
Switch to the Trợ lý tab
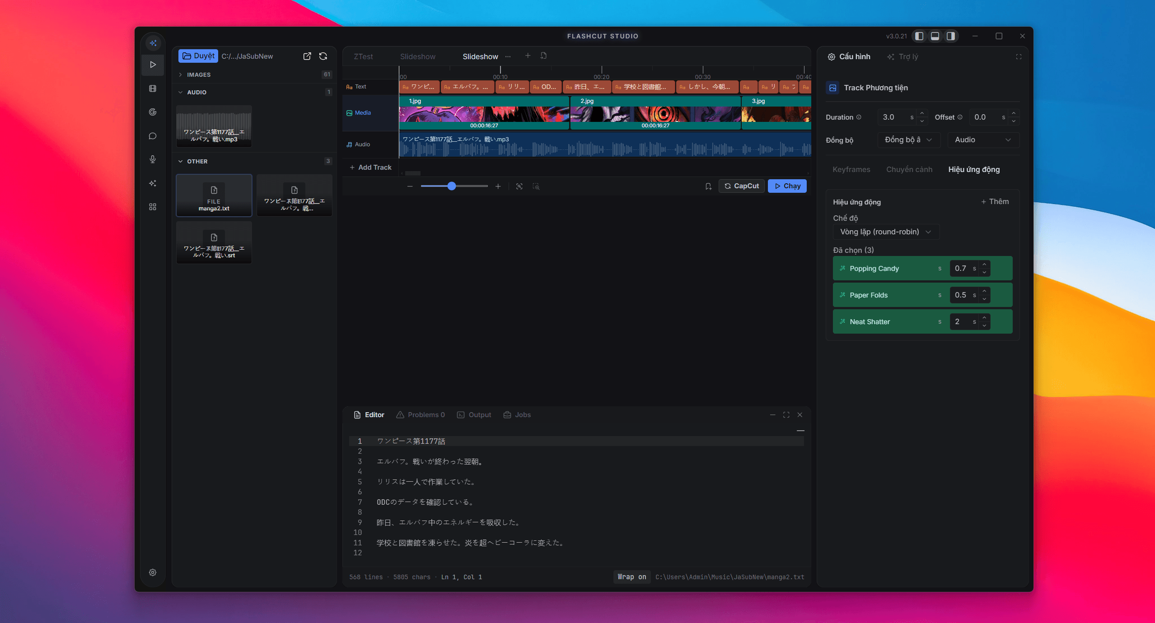pyautogui.click(x=902, y=57)
